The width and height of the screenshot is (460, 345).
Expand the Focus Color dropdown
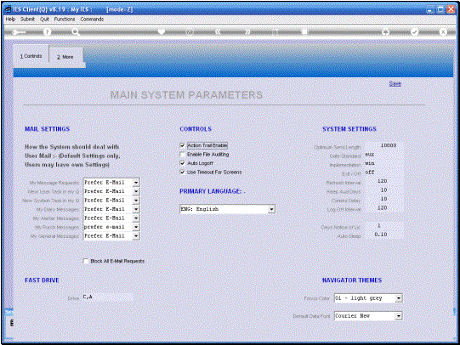point(368,298)
